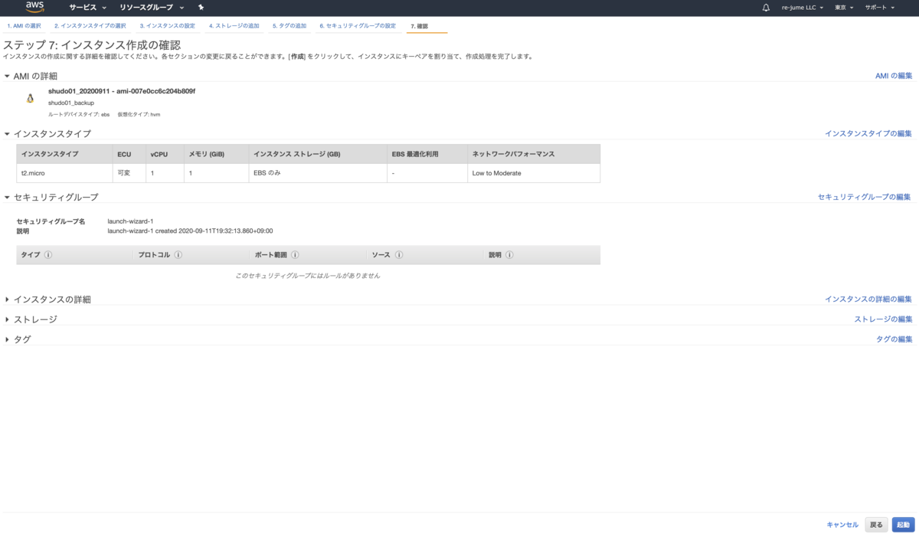The height and width of the screenshot is (540, 919).
Task: Click the AMI の編集 link
Action: [894, 76]
